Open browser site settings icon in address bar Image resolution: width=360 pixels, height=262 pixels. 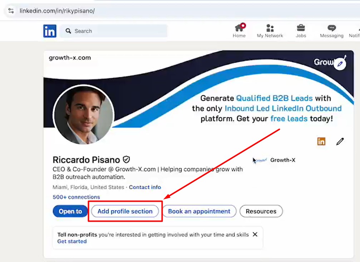[x=11, y=11]
